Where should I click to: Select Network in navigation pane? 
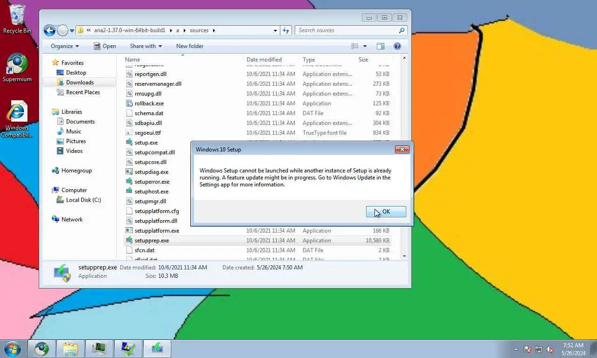[x=72, y=220]
